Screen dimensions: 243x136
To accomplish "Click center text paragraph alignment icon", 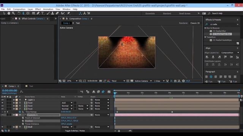I will tap(211, 77).
